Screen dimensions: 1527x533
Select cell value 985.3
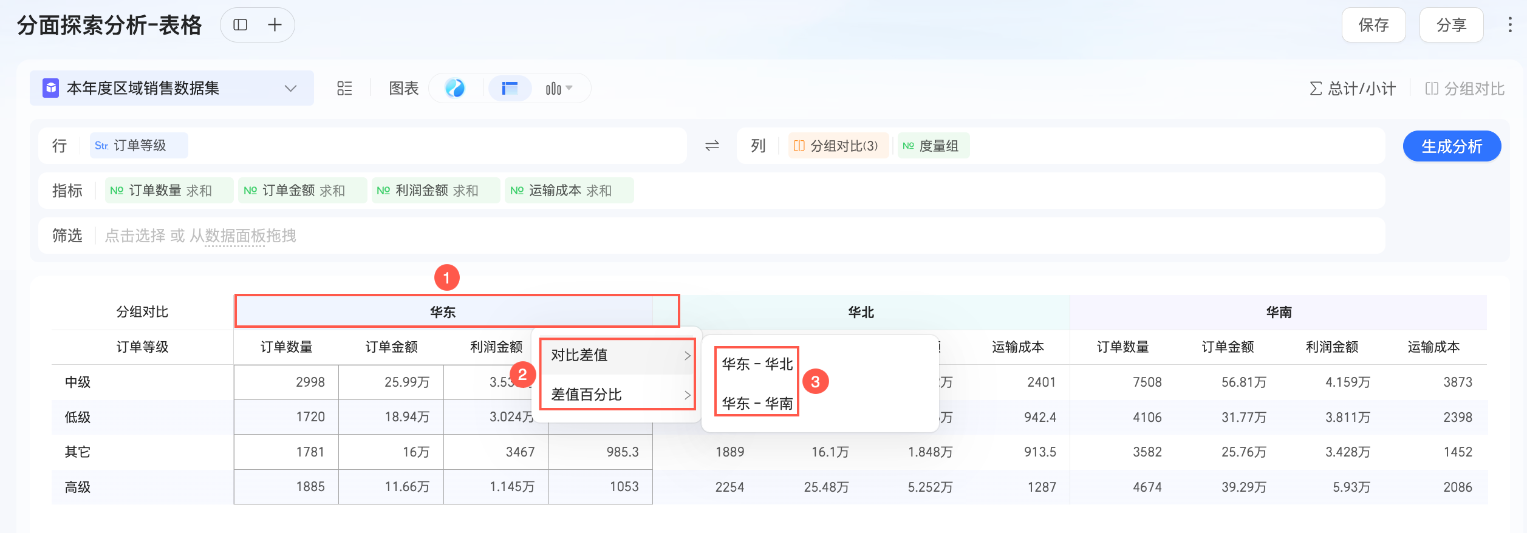coord(623,452)
